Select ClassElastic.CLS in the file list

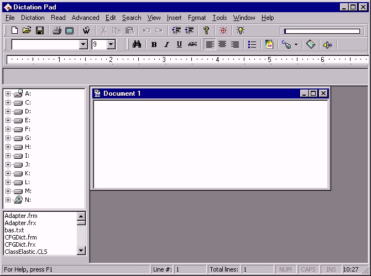(x=26, y=252)
